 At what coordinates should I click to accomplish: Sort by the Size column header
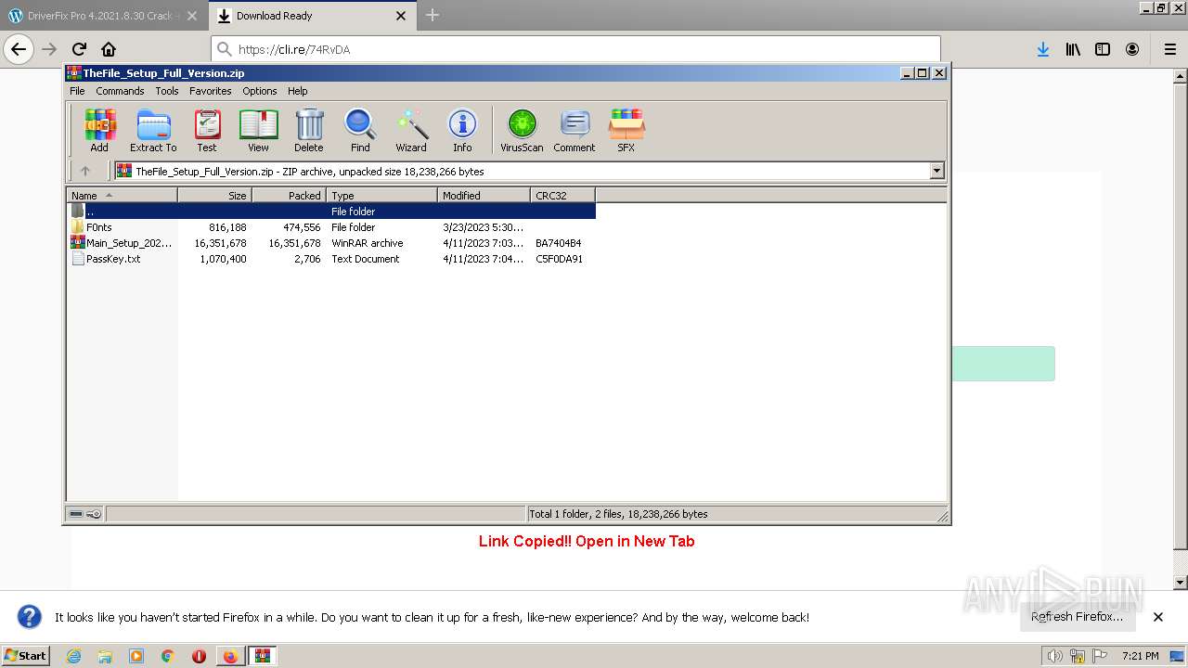[214, 195]
